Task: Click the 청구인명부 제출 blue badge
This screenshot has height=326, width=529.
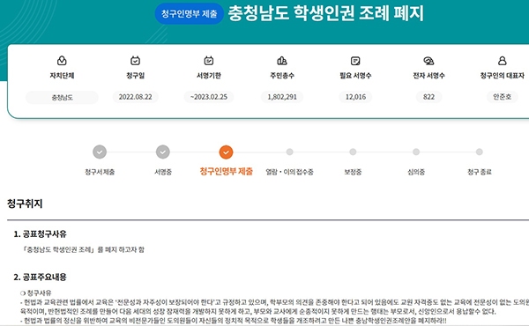Action: (190, 14)
